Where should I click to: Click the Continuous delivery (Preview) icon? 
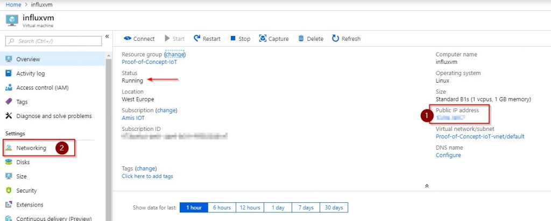[x=9, y=218]
